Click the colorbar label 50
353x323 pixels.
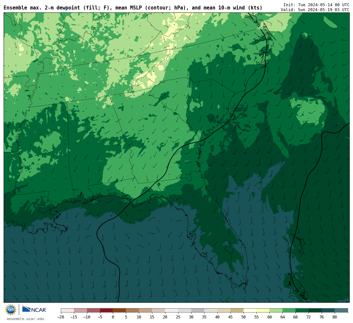click(x=244, y=317)
